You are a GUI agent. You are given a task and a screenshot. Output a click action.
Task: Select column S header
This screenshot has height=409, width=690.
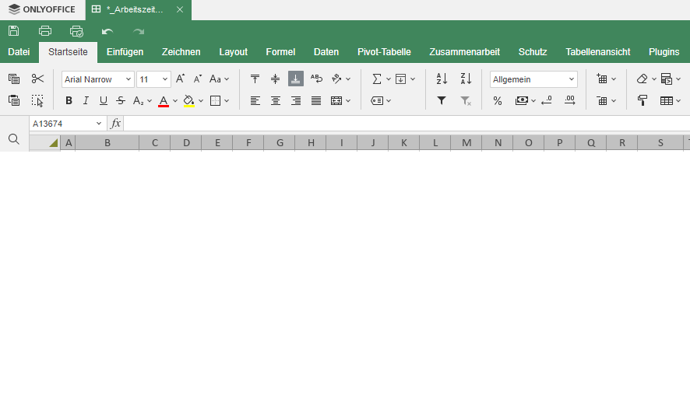pyautogui.click(x=660, y=143)
